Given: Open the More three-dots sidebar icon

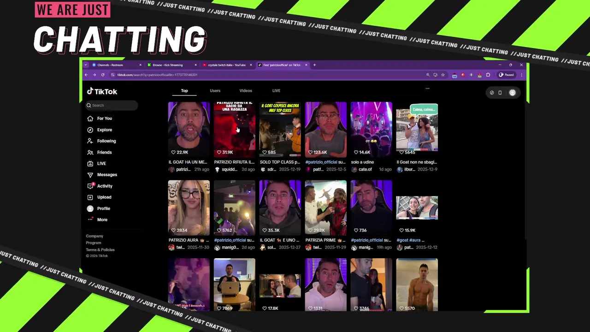Looking at the screenshot, I should click(90, 219).
